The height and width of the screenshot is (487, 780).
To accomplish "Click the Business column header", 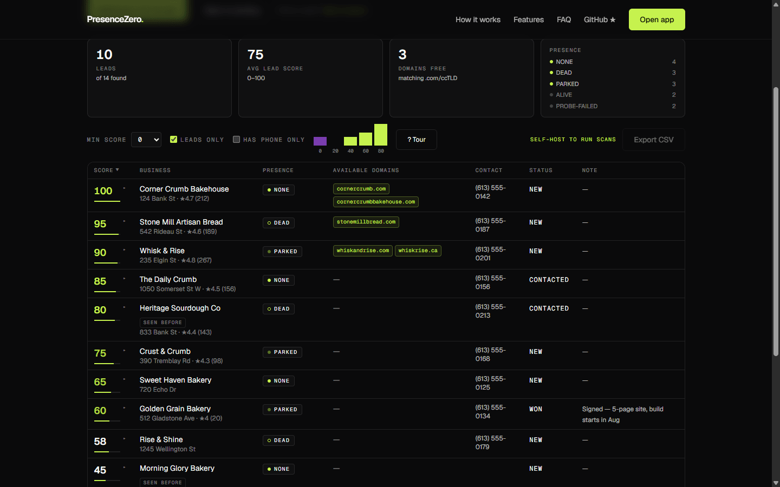I will (x=155, y=170).
